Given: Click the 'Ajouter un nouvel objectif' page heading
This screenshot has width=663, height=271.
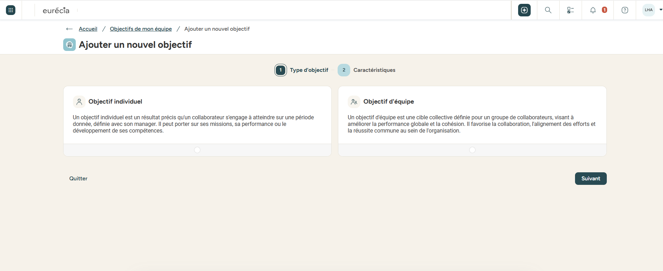Looking at the screenshot, I should click(x=135, y=45).
